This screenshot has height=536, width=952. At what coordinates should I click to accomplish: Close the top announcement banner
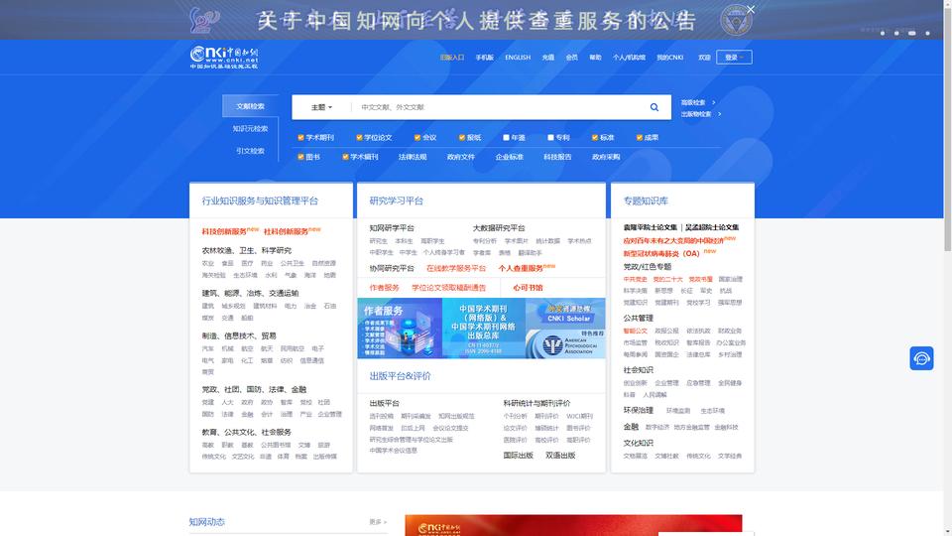(751, 9)
